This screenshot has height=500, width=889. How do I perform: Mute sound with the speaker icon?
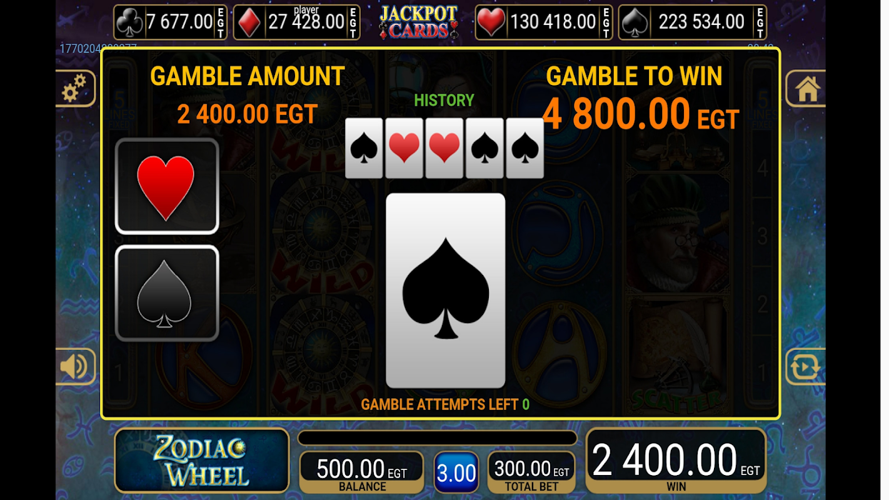[x=76, y=367]
